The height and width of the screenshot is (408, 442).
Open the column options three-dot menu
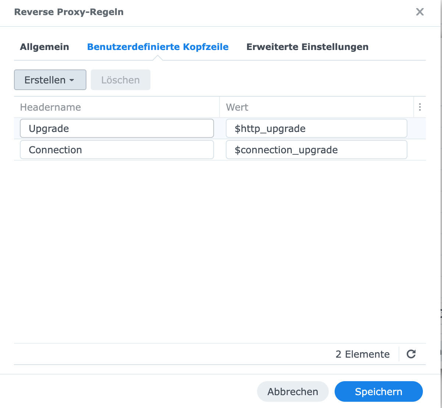click(x=420, y=107)
